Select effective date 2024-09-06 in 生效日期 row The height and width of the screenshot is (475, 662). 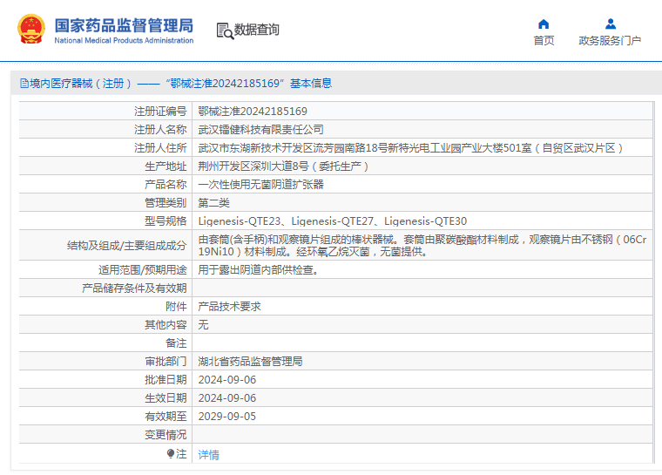point(227,398)
